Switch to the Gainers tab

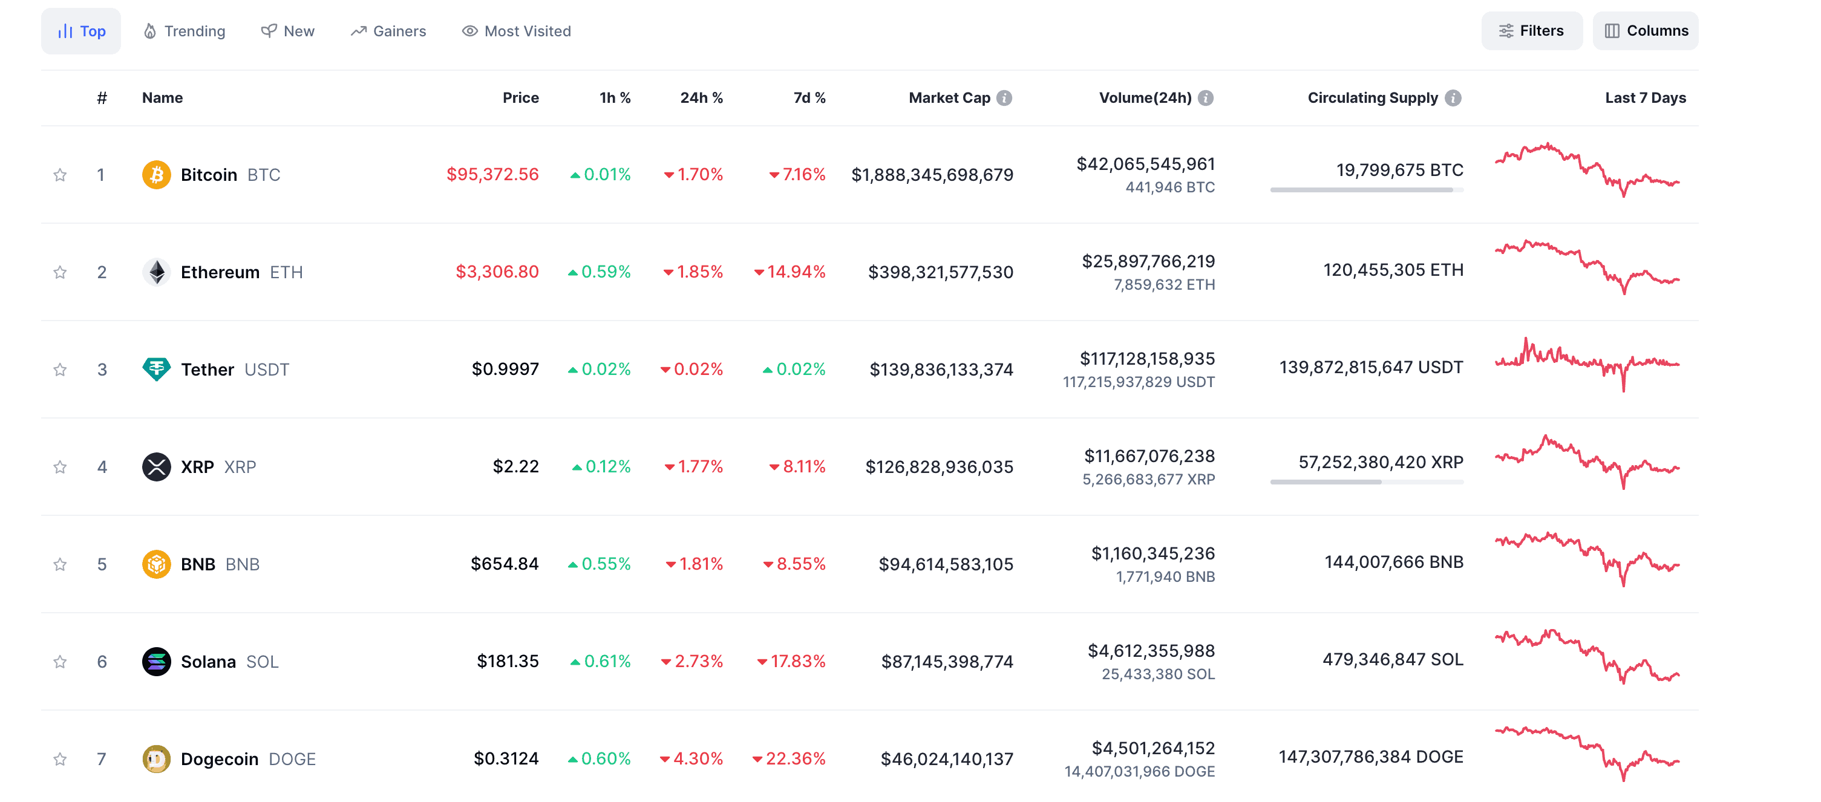point(388,31)
